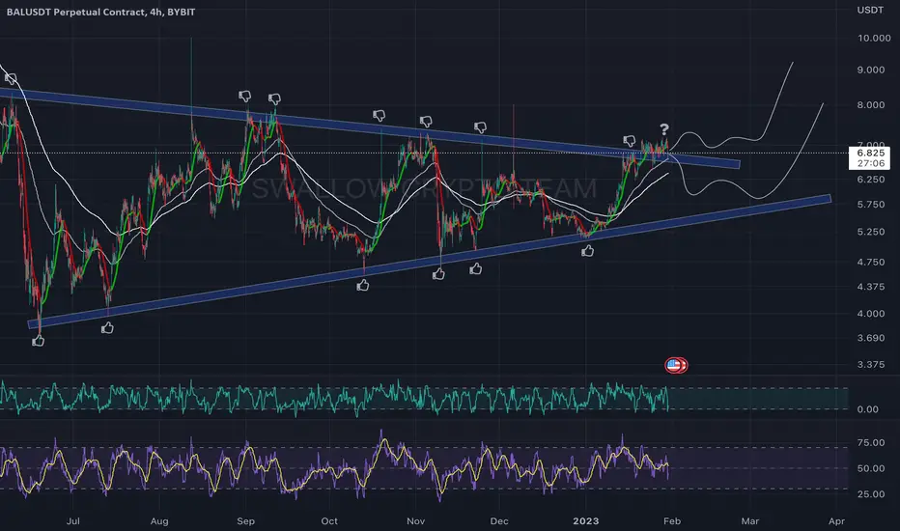Click the current price label 6.825

[870, 153]
